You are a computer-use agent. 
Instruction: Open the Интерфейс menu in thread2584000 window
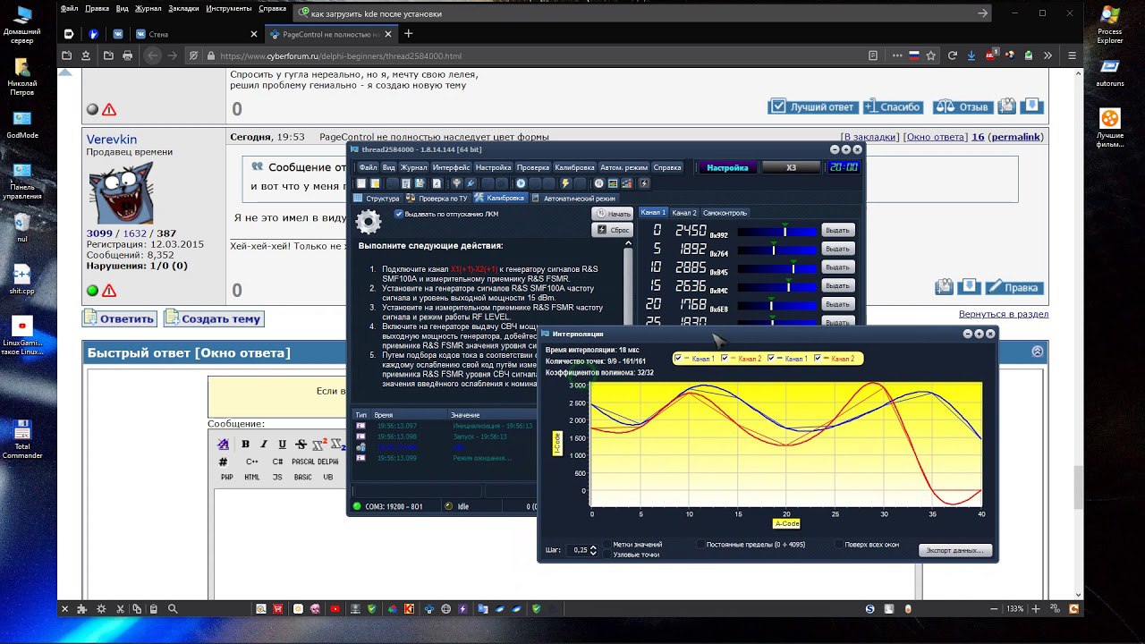pos(451,167)
